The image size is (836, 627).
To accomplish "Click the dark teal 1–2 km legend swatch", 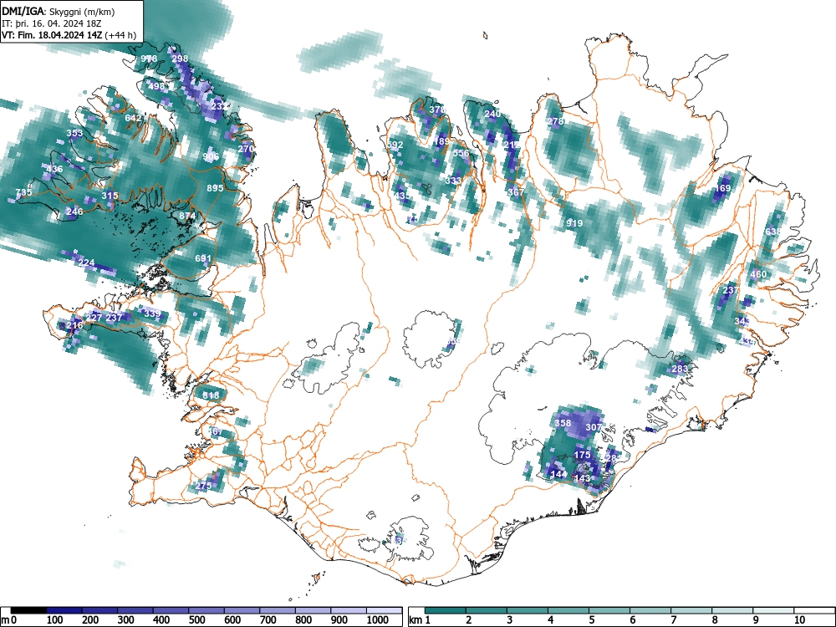I will coord(446,610).
